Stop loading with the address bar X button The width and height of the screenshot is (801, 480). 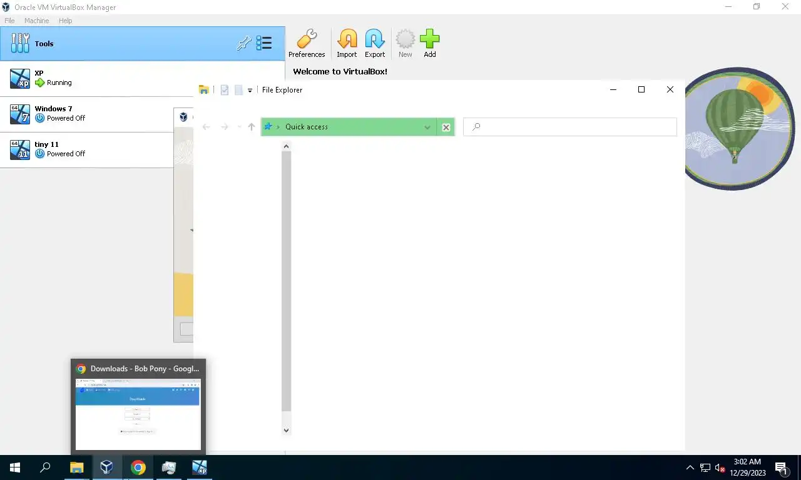pos(446,127)
